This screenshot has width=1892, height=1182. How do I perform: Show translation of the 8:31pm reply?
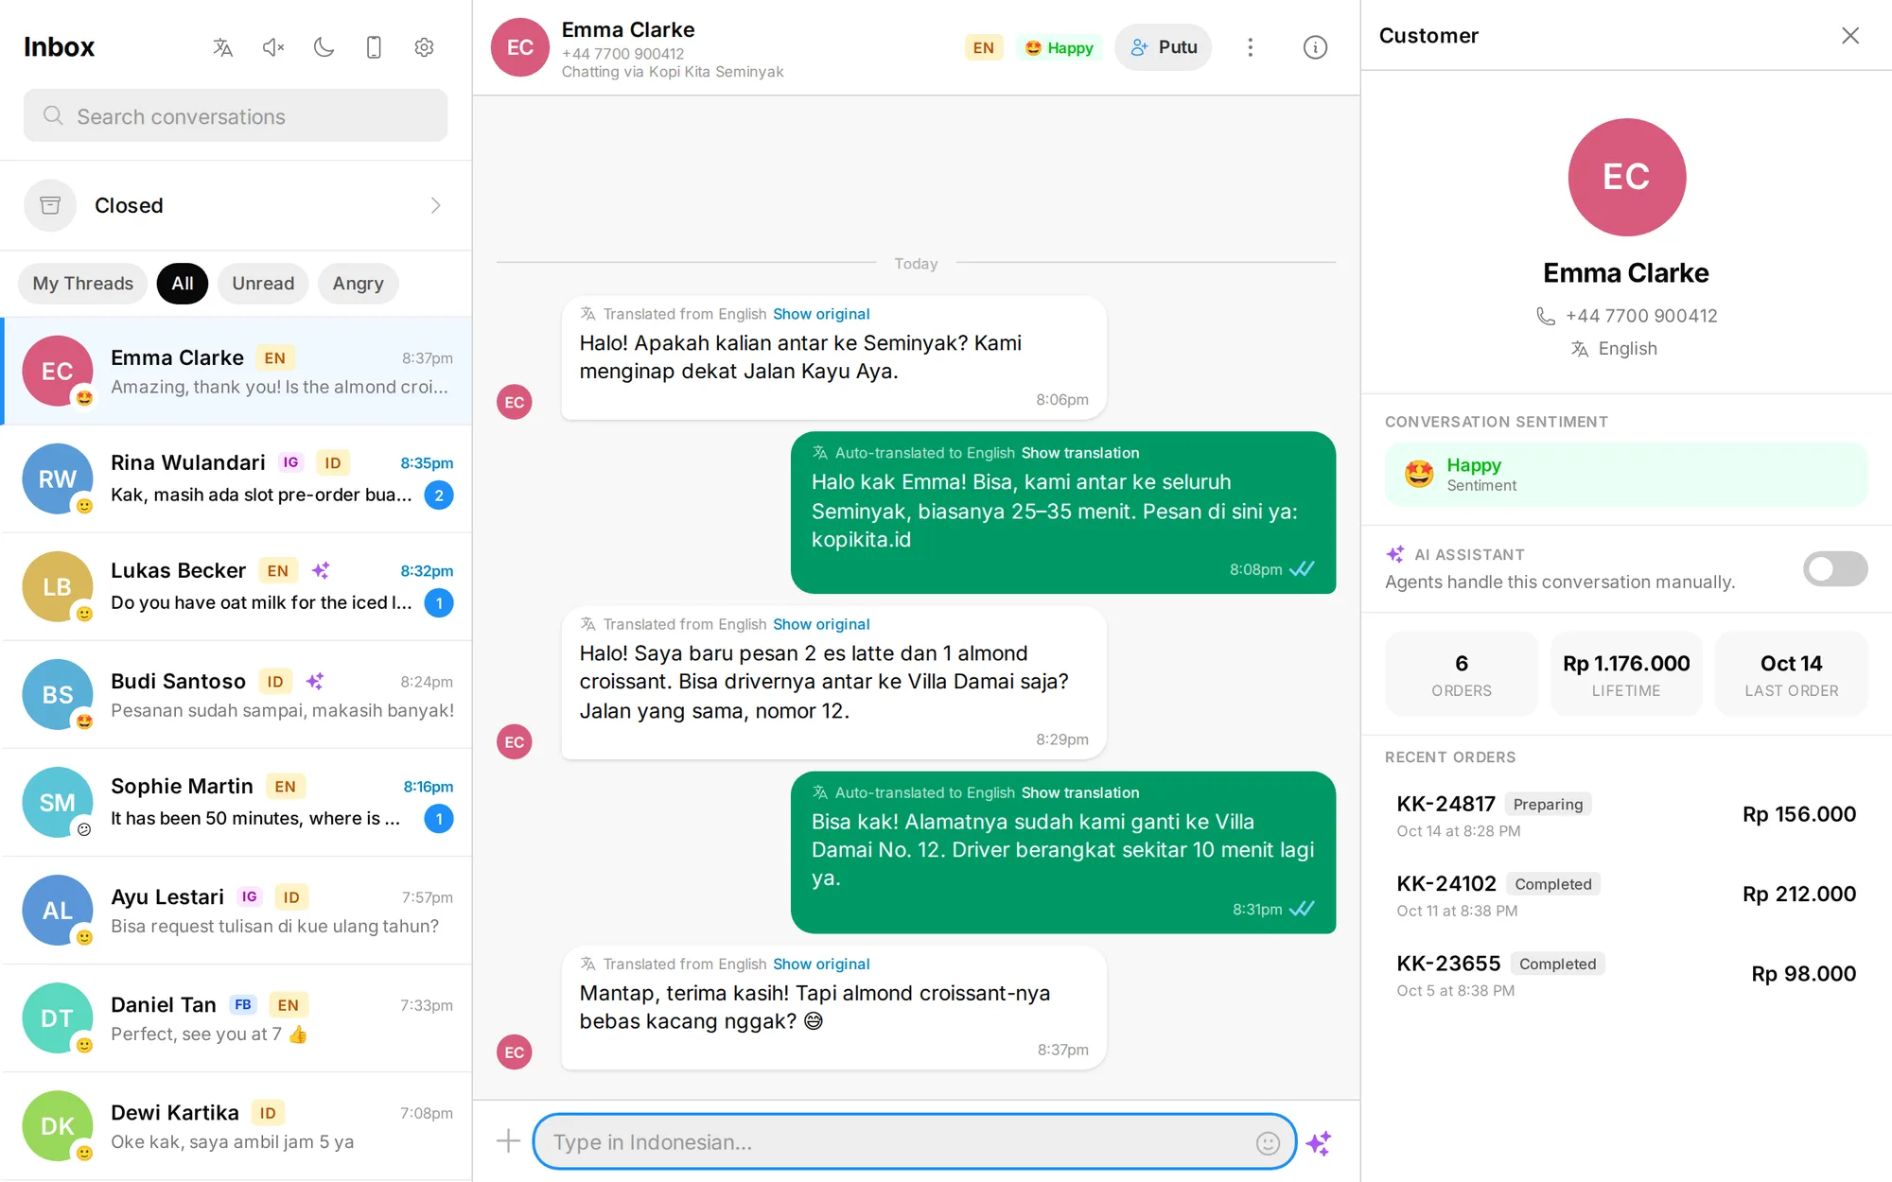[1079, 792]
